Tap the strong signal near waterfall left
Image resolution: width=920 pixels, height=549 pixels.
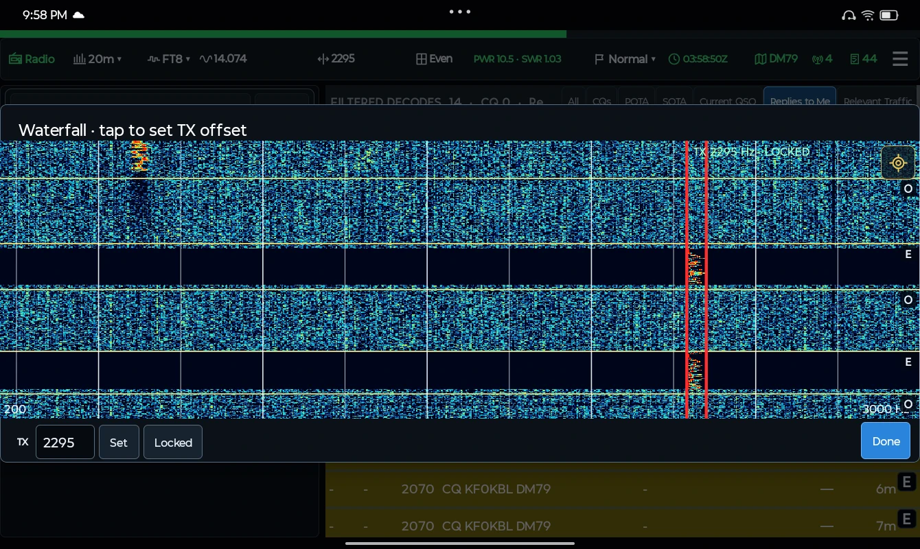(x=139, y=156)
